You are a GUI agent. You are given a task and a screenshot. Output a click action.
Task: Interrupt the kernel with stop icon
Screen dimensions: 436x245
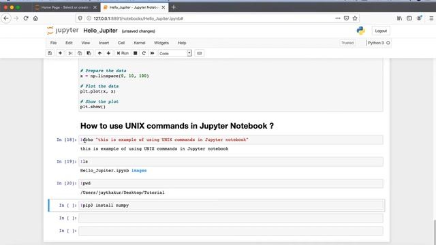coord(136,53)
